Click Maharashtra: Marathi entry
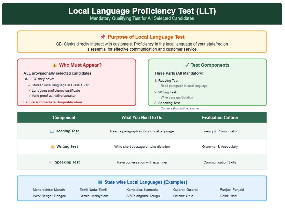This screenshot has height=210, width=285. (49, 190)
